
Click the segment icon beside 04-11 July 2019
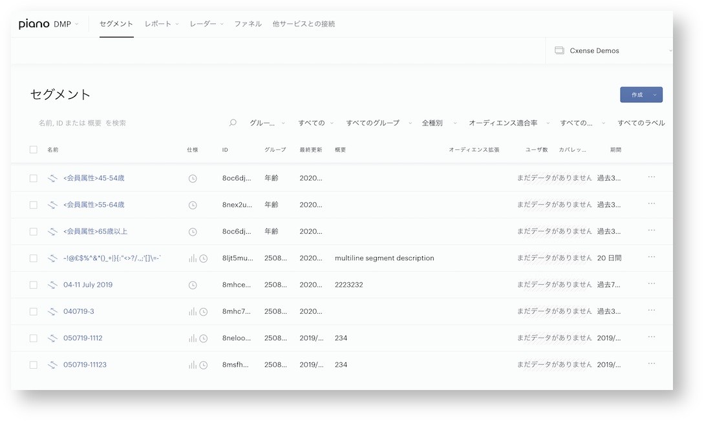[52, 285]
